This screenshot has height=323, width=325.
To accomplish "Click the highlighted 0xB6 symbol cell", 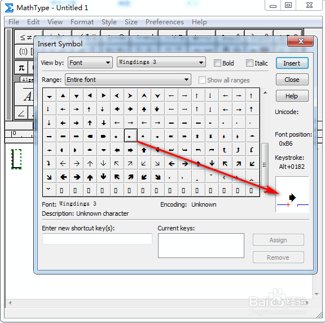I will coord(130,136).
